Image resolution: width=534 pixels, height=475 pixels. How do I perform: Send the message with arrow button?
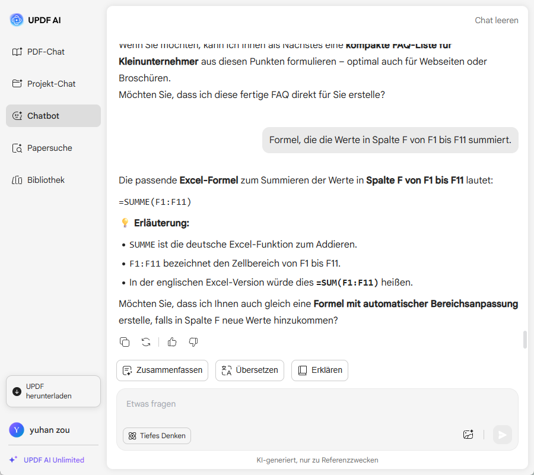coord(503,435)
